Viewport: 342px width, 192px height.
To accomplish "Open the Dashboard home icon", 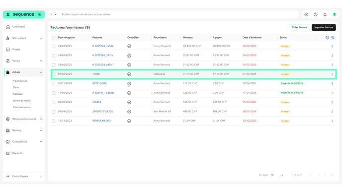I will [8, 27].
